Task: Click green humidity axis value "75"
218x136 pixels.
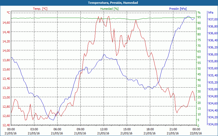Action: [199, 40]
